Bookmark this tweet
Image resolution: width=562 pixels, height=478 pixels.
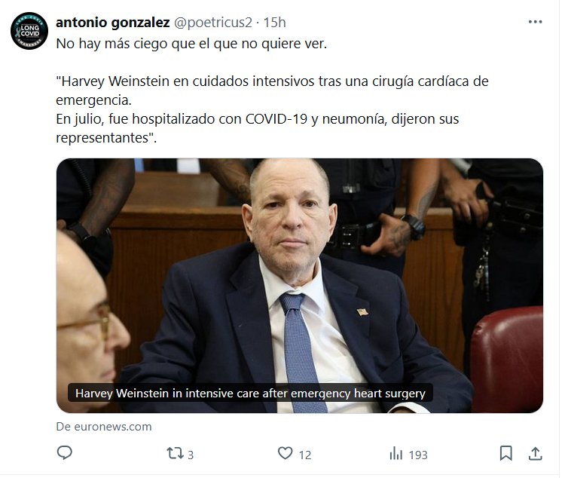(x=505, y=453)
